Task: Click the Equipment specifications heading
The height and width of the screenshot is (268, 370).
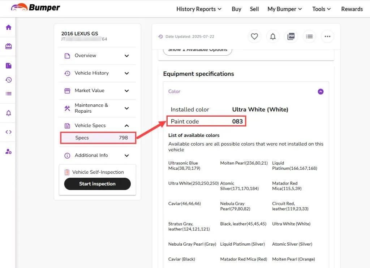Action: [x=199, y=74]
